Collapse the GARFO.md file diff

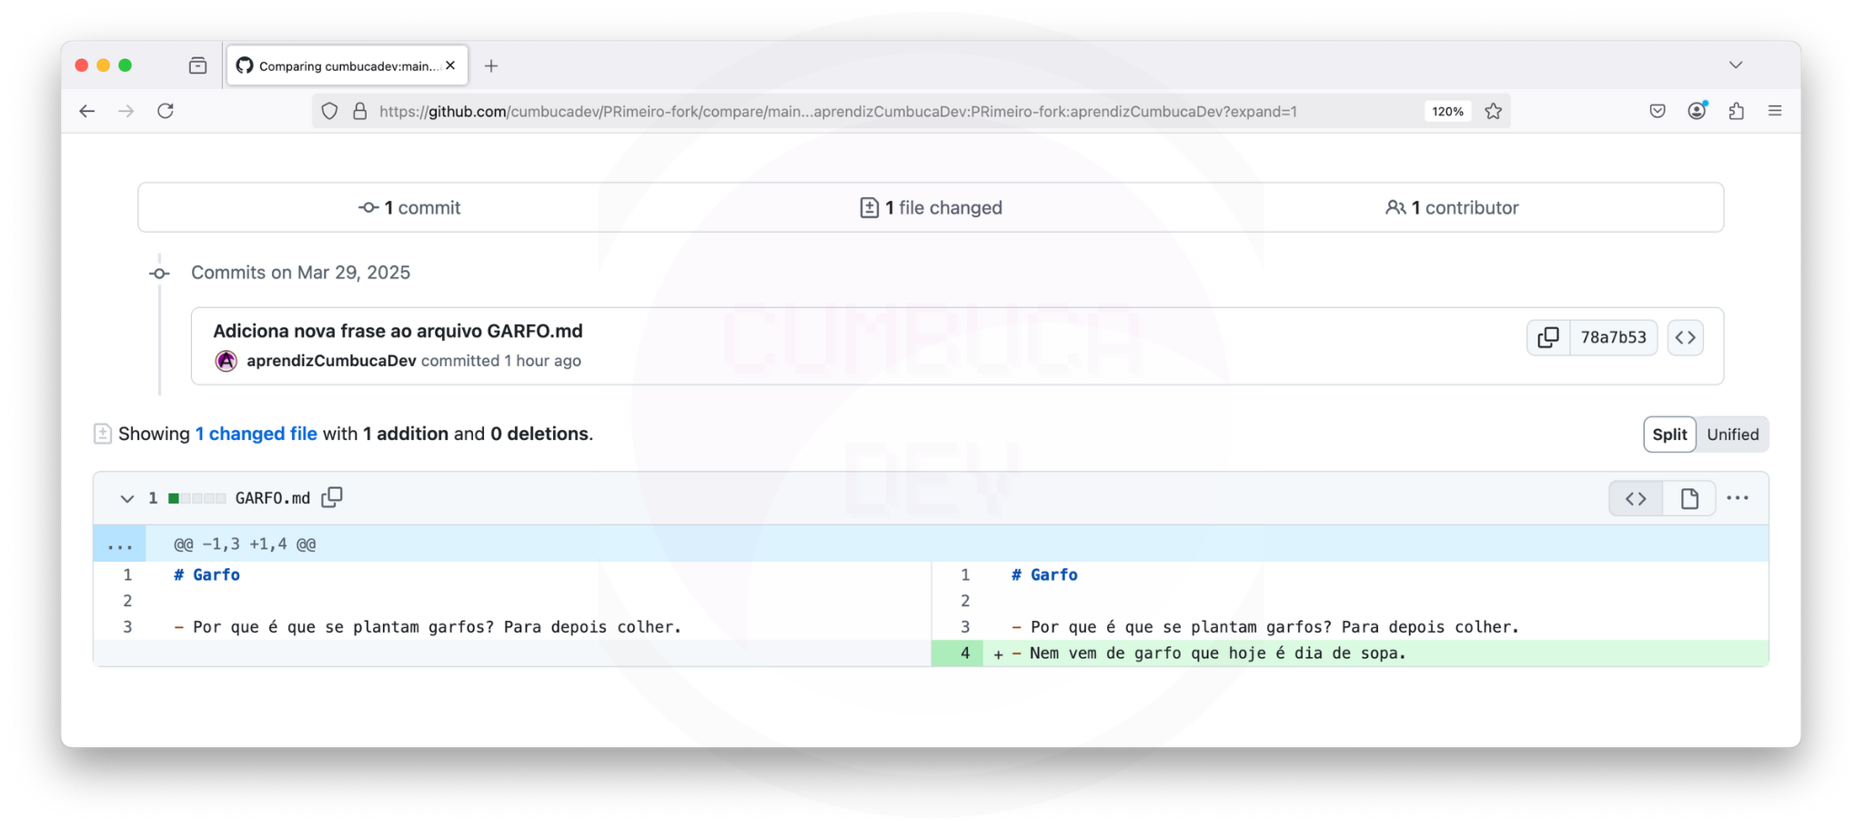coord(126,498)
